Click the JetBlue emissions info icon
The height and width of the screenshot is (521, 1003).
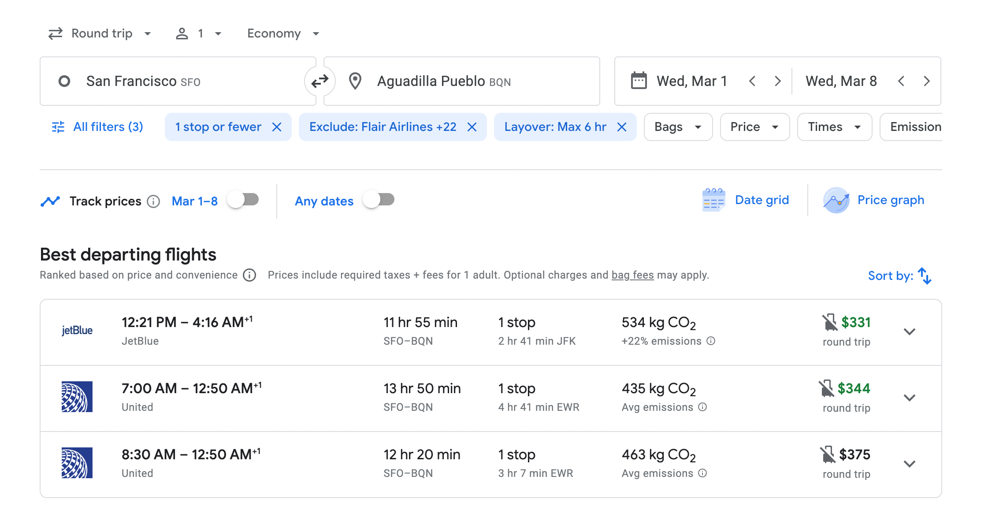[x=711, y=341]
